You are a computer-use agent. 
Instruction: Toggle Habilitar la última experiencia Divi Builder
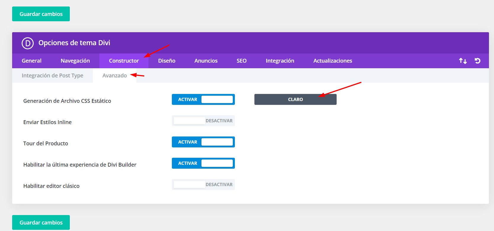pyautogui.click(x=203, y=163)
